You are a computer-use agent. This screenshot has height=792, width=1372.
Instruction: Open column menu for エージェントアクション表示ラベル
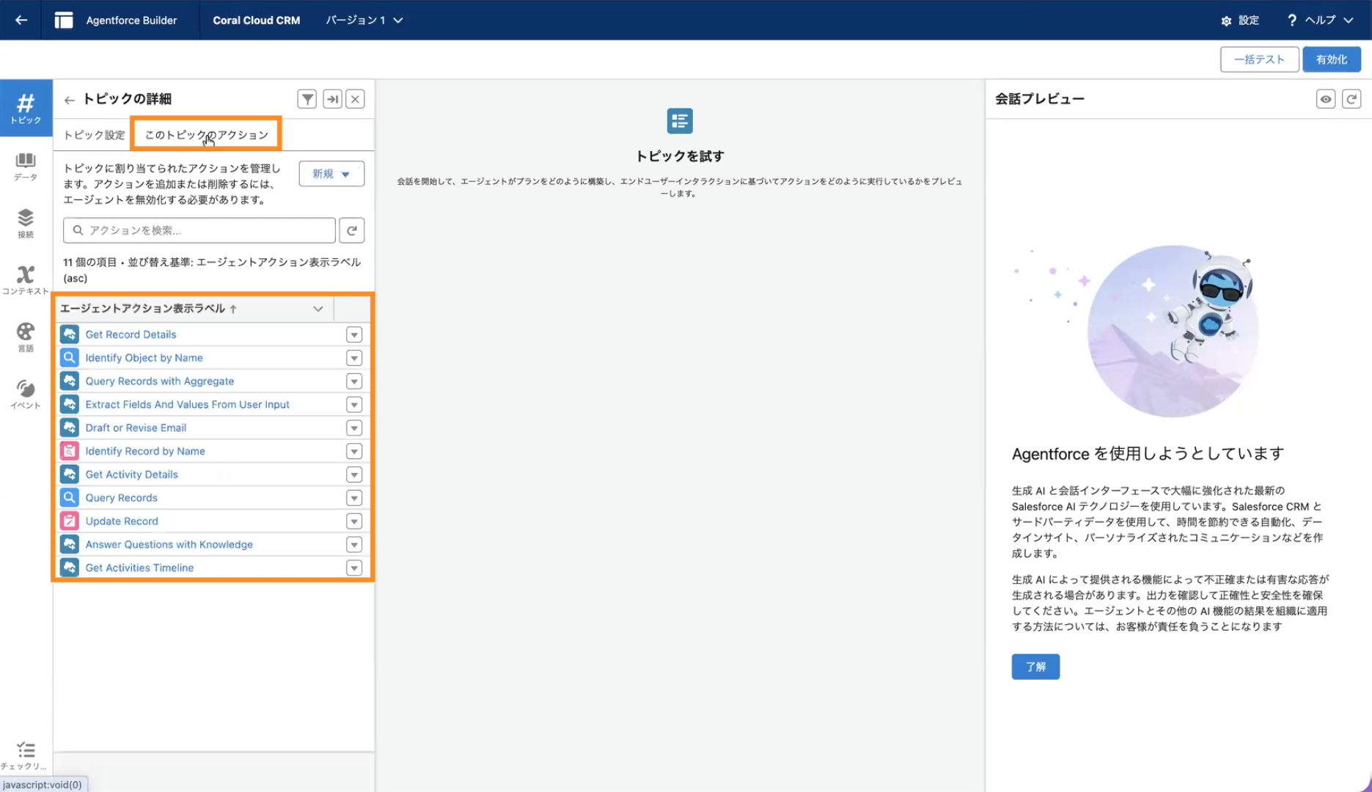pos(318,309)
